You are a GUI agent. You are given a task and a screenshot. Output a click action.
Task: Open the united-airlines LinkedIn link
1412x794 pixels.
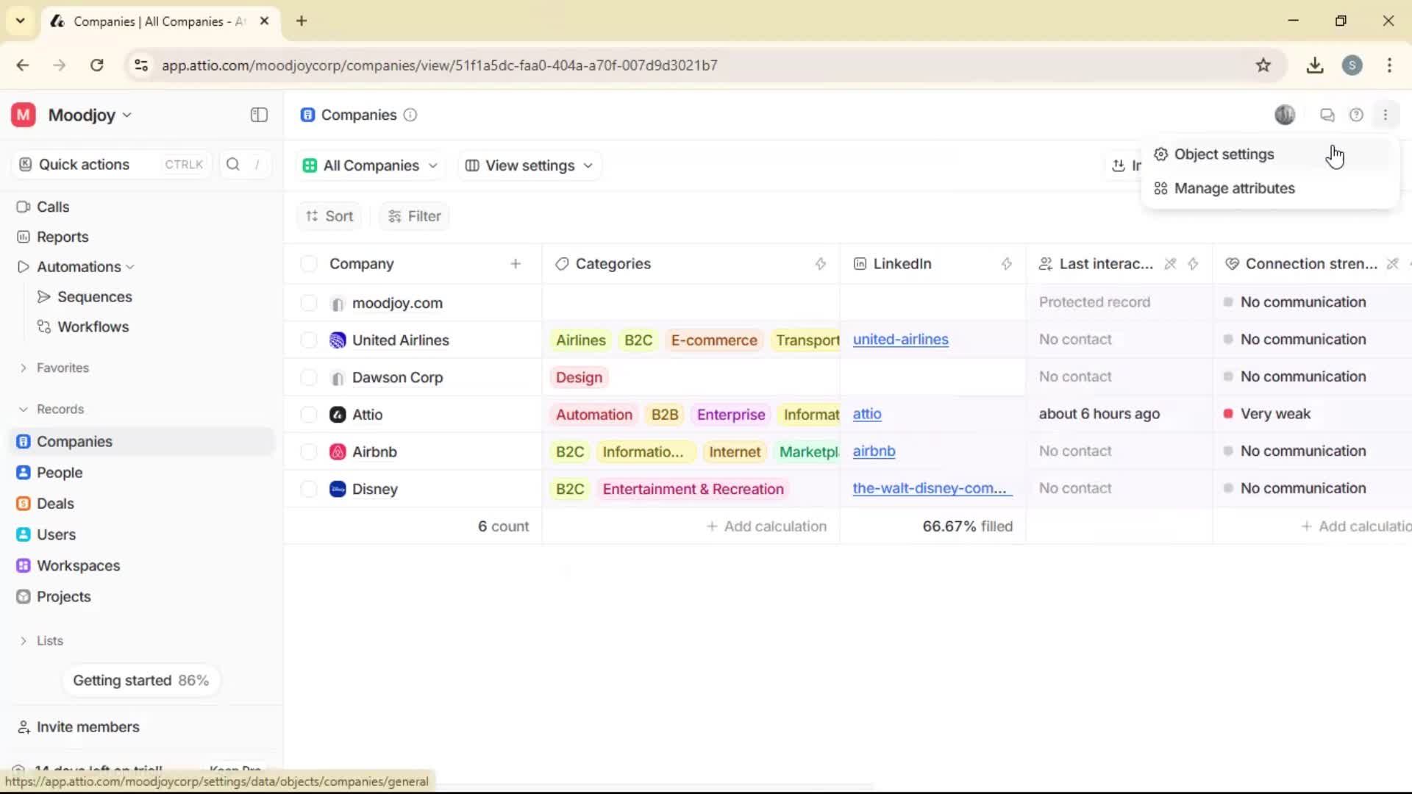tap(901, 340)
